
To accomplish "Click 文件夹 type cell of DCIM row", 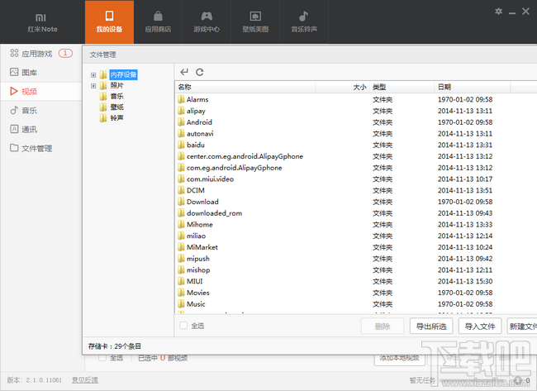I will coord(383,190).
